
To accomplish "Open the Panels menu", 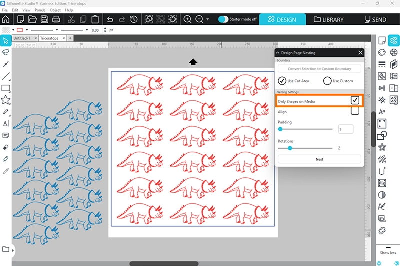I will (40, 10).
